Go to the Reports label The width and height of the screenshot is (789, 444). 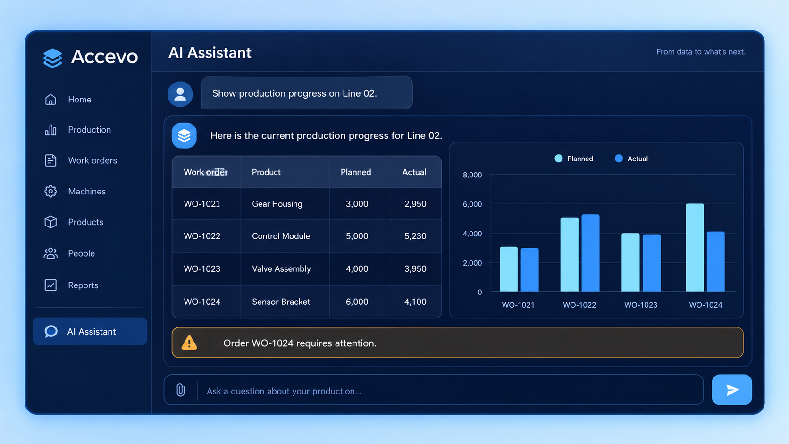(x=83, y=285)
